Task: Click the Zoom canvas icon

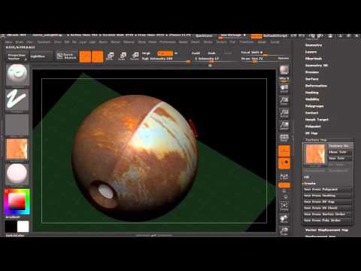Action: click(x=284, y=100)
